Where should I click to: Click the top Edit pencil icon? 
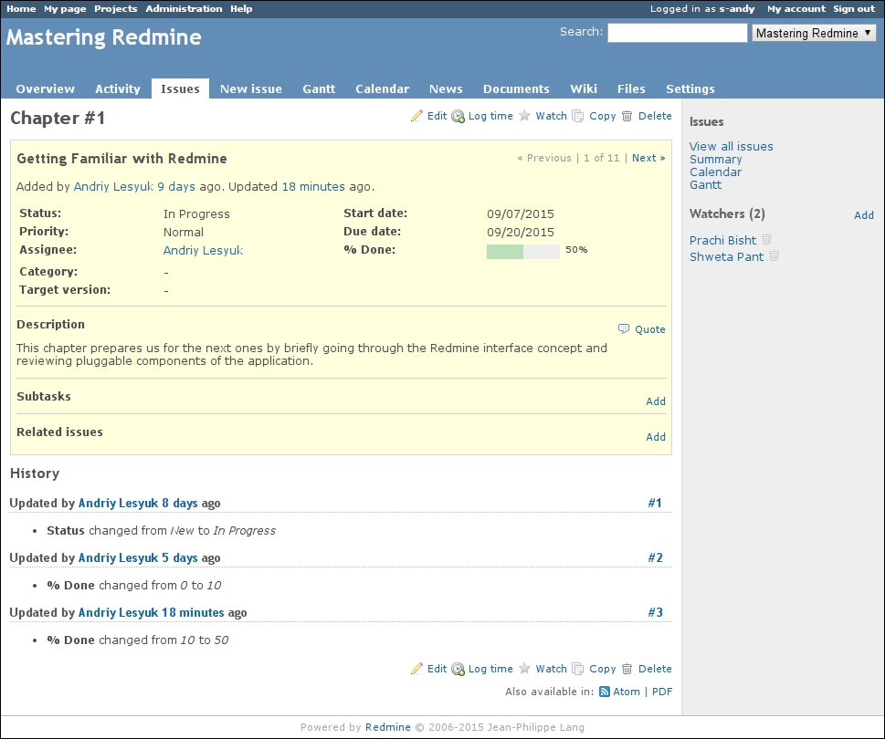click(x=416, y=116)
